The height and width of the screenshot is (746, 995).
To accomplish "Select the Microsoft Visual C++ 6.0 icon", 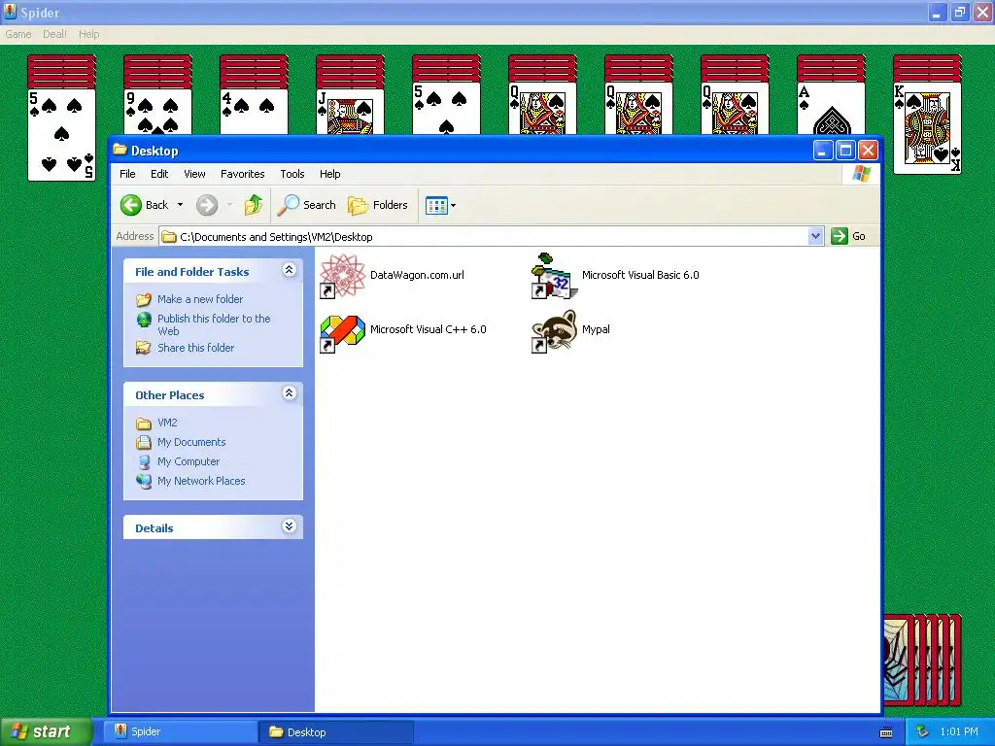I will coord(342,332).
